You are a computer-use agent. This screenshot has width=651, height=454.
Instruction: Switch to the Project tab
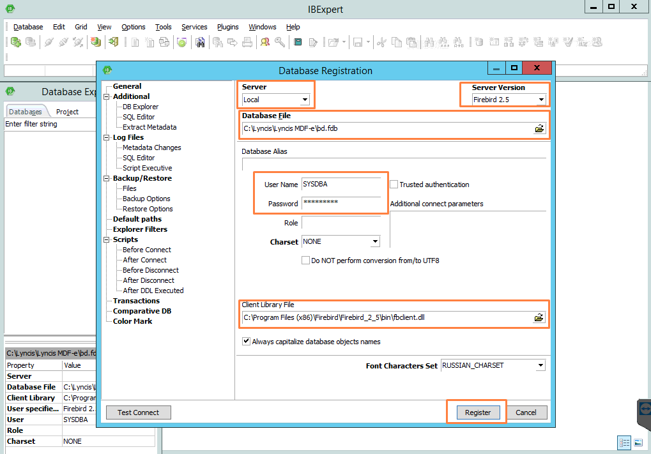(67, 112)
